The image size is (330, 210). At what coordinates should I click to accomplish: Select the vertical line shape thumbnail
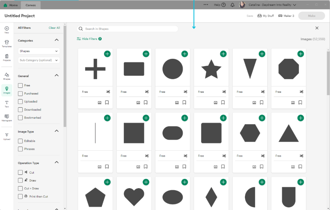click(x=95, y=133)
